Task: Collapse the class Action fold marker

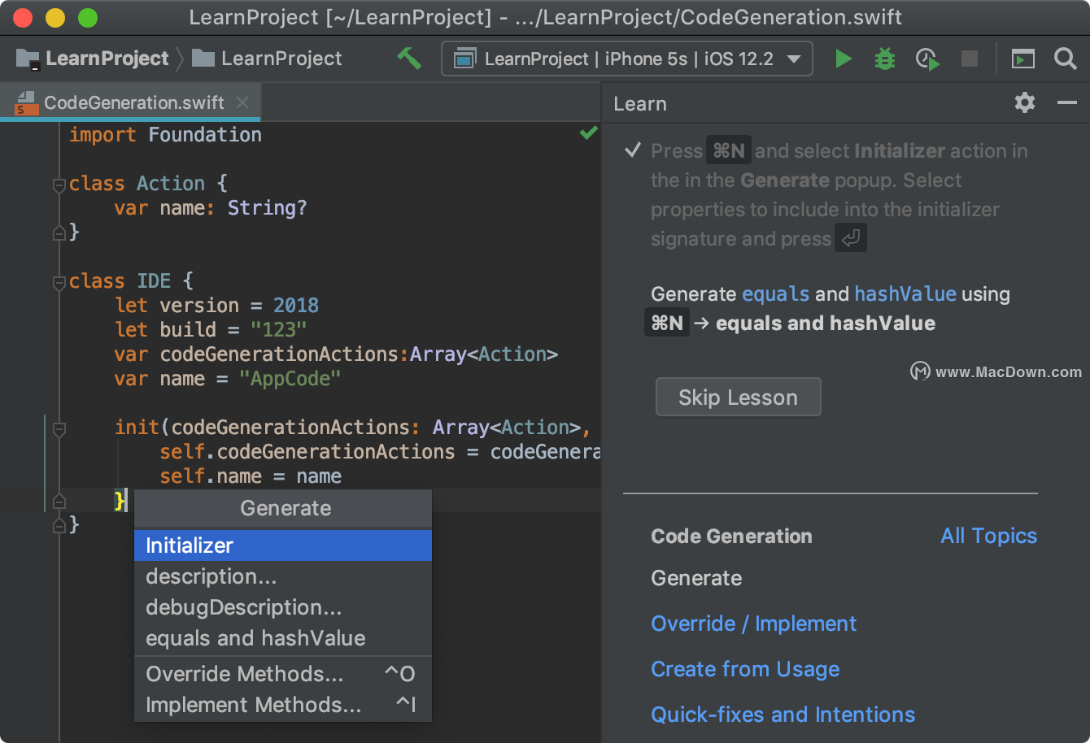Action: pos(59,185)
